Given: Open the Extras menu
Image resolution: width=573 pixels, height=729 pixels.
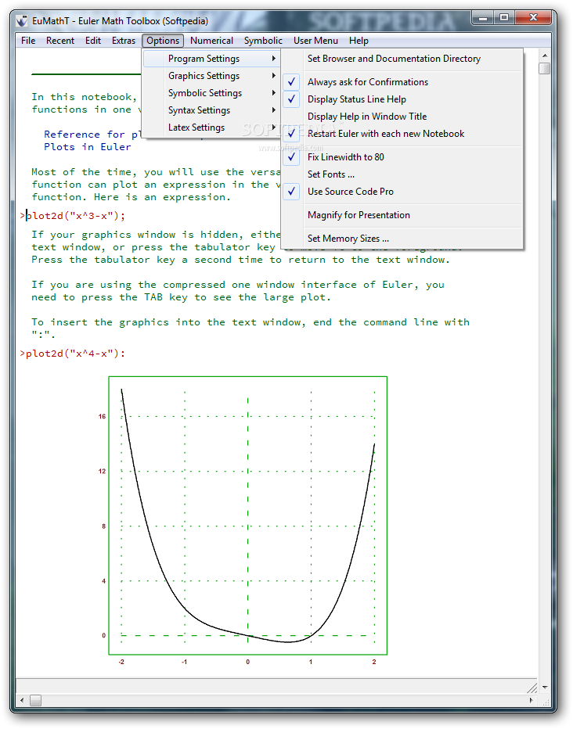Looking at the screenshot, I should (123, 41).
